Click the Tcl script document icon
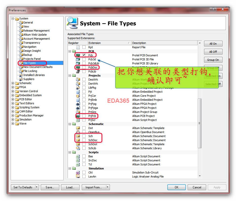The width and height of the screenshot is (237, 201). [x=78, y=164]
